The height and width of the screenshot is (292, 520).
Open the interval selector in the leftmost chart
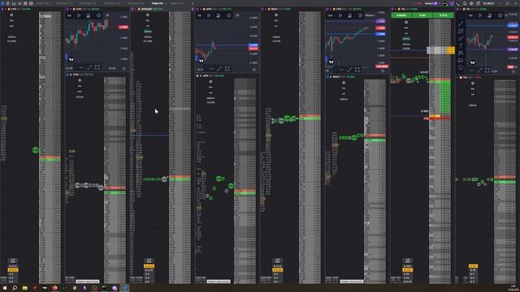[70, 15]
